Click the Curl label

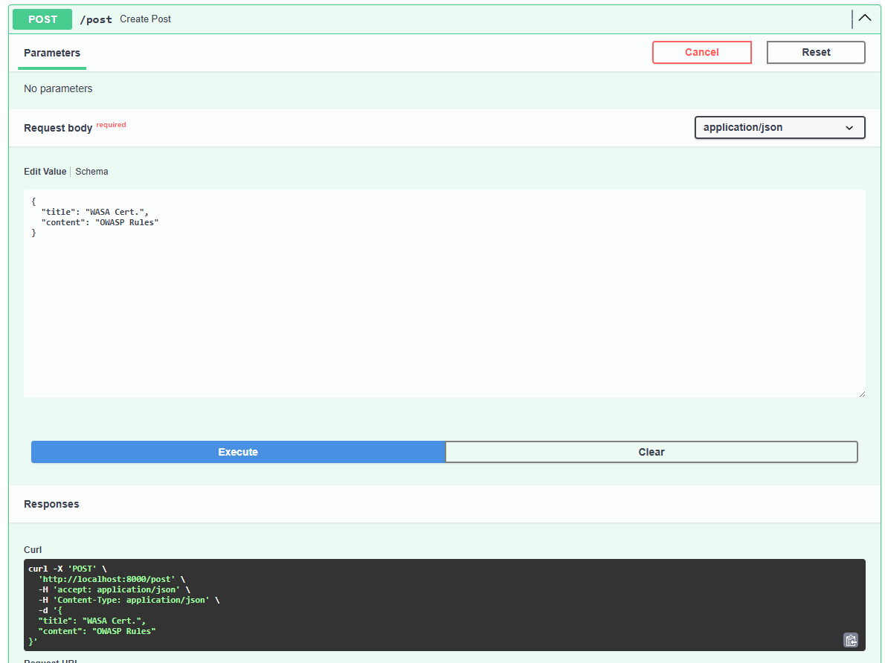[x=33, y=549]
